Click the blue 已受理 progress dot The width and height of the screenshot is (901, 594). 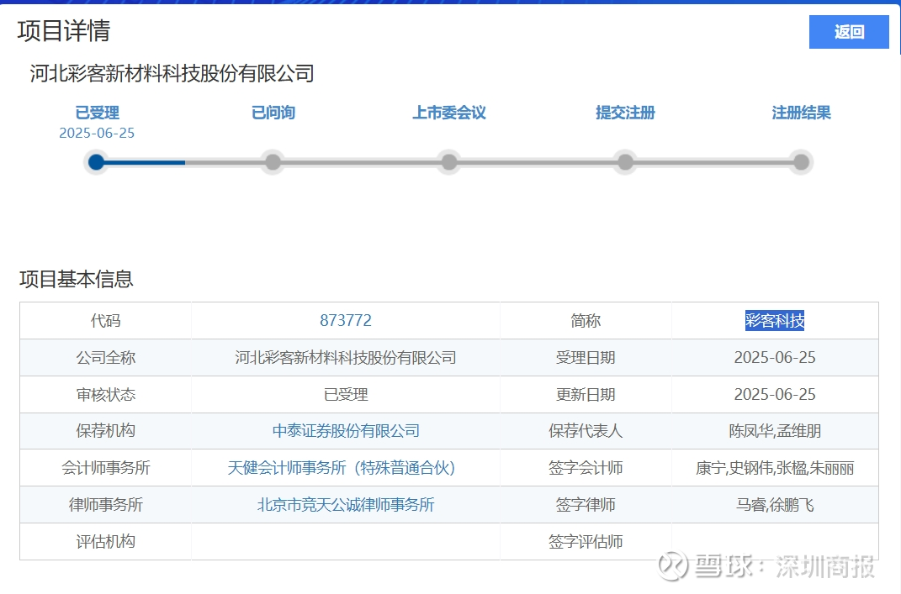(97, 162)
